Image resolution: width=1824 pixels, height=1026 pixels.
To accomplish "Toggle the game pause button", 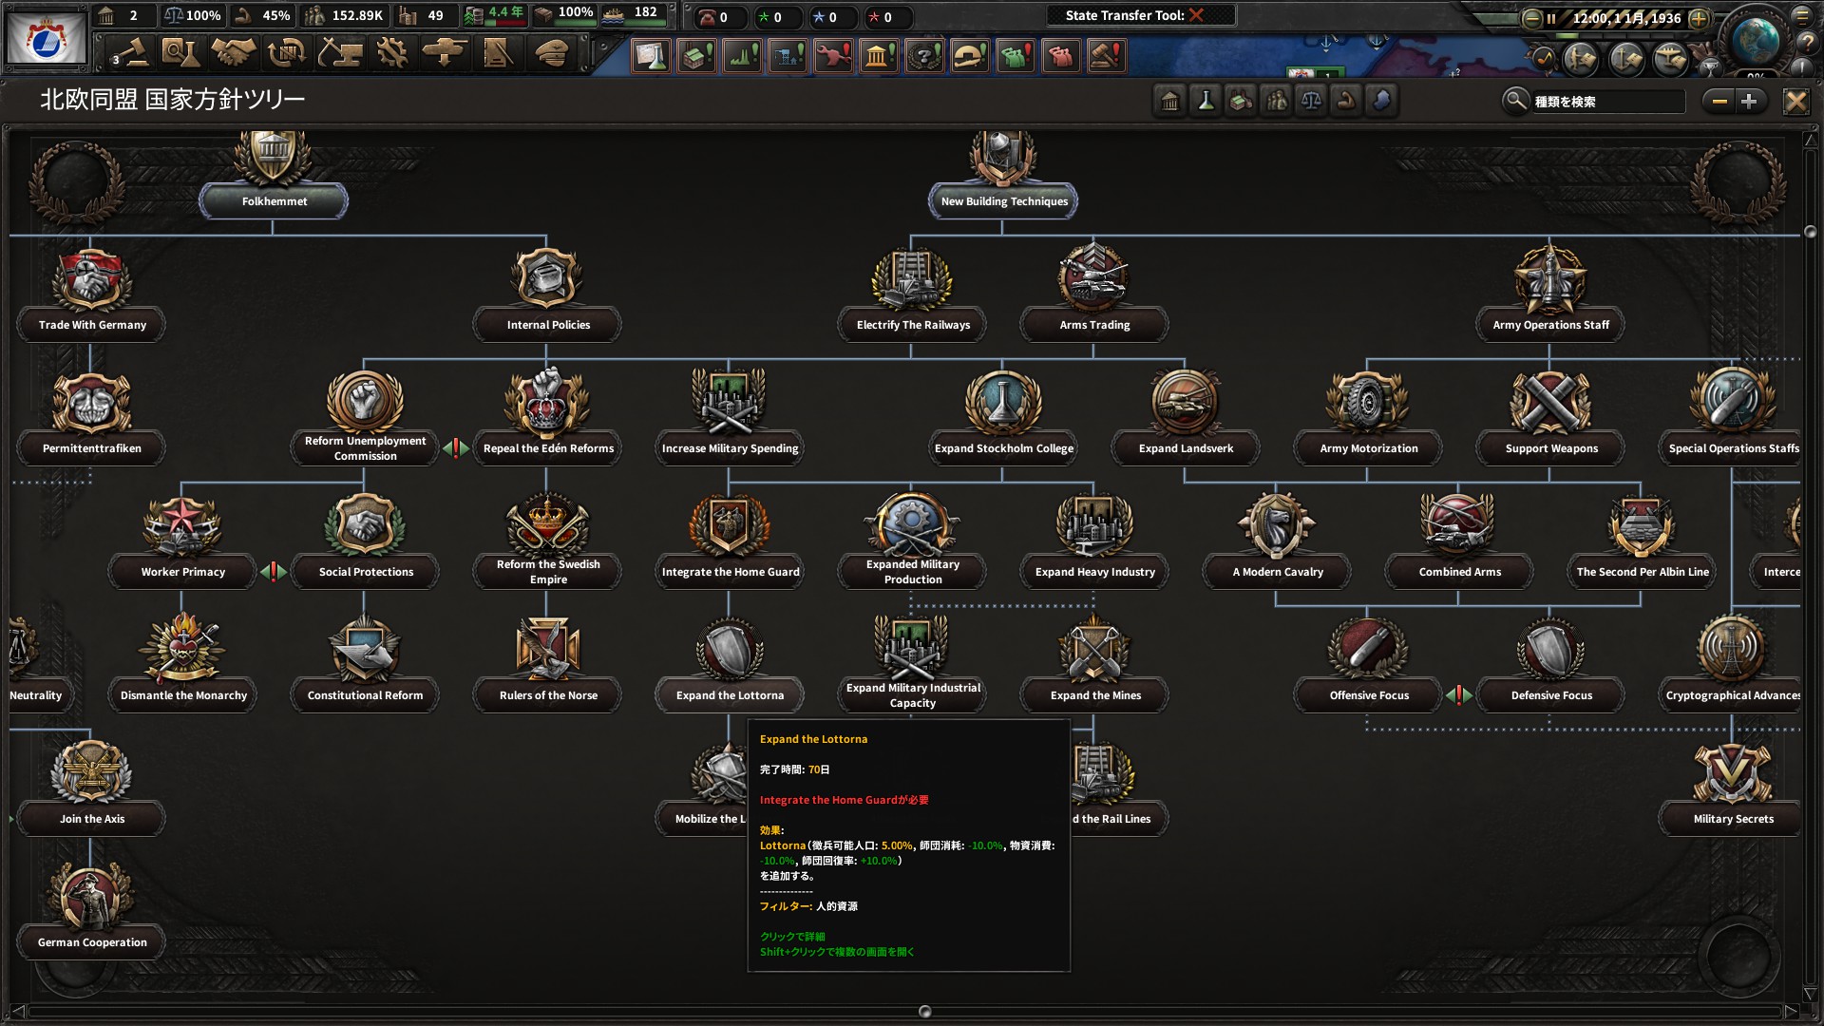I will 1551,18.
